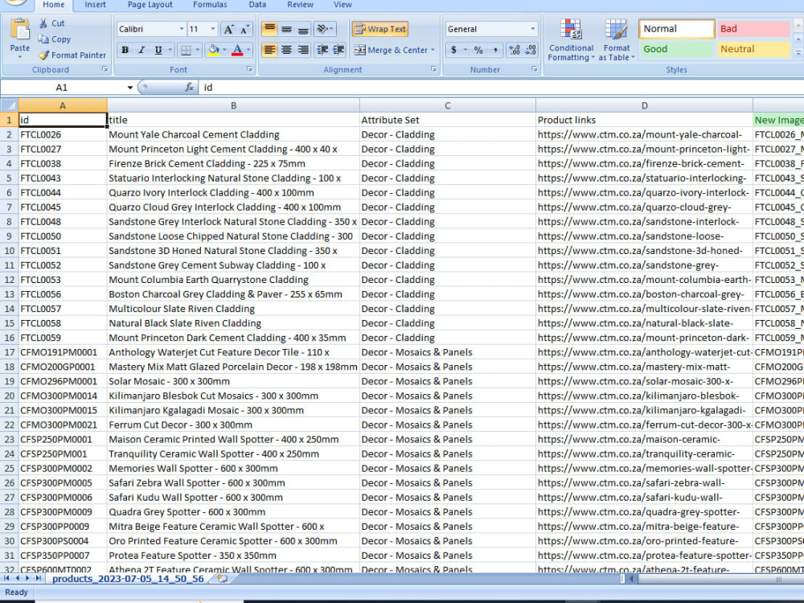Toggle Align Text Right
This screenshot has height=603, width=804.
coord(303,50)
